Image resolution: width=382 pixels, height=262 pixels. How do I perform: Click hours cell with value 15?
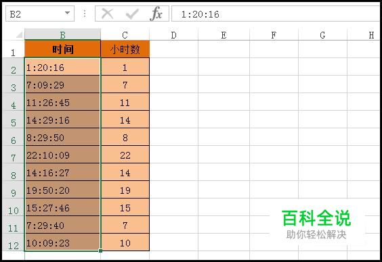(x=125, y=207)
